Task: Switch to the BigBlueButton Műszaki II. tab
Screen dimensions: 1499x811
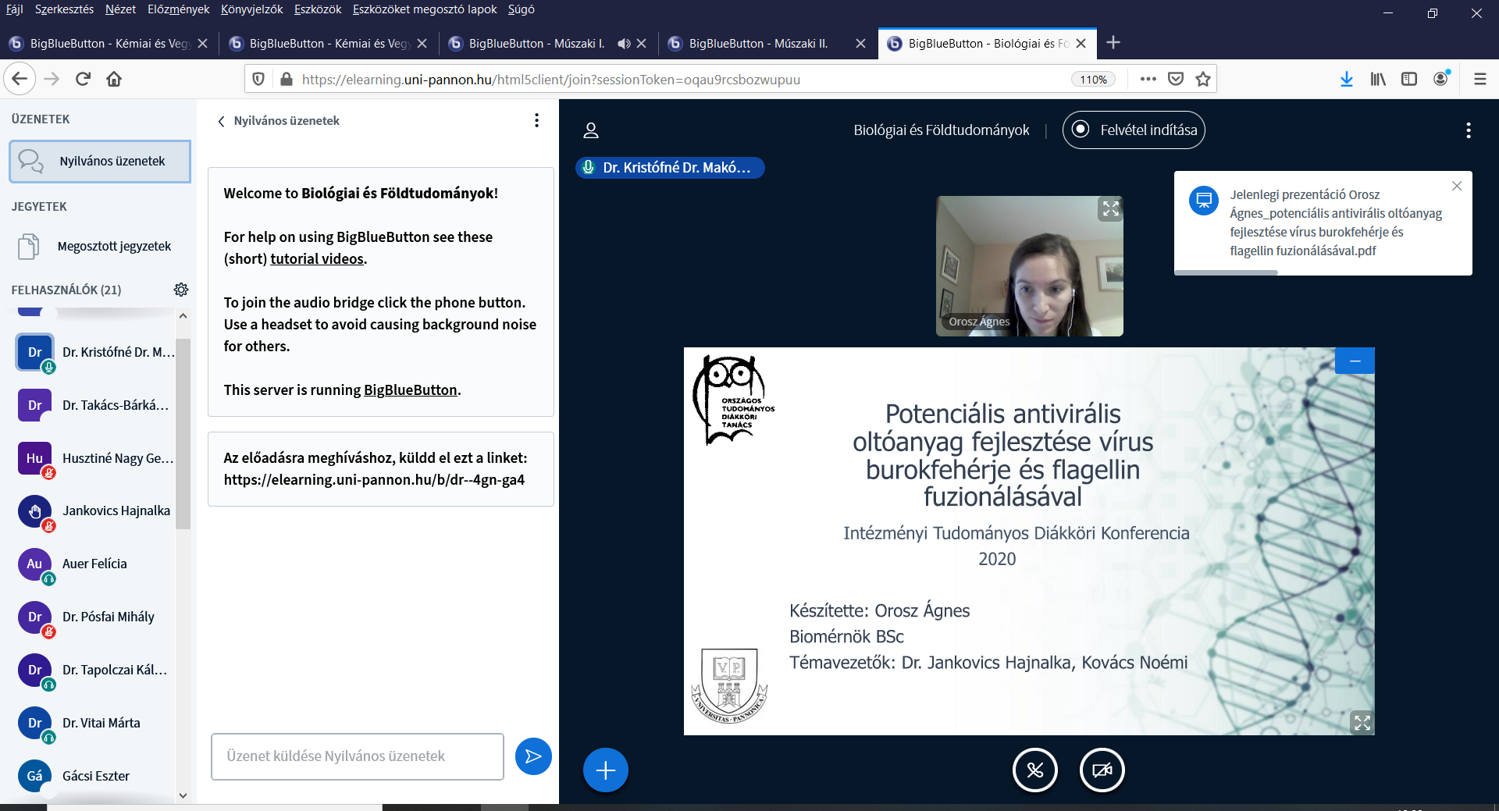Action: 757,44
